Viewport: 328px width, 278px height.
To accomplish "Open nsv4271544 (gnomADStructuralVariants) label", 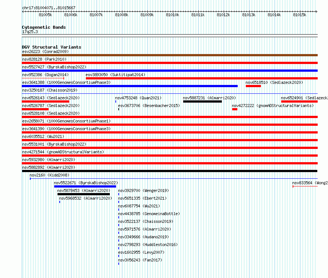I will (x=63, y=152).
